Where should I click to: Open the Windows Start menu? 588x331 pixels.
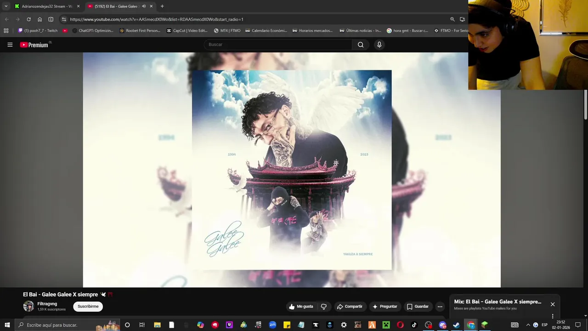[7, 325]
